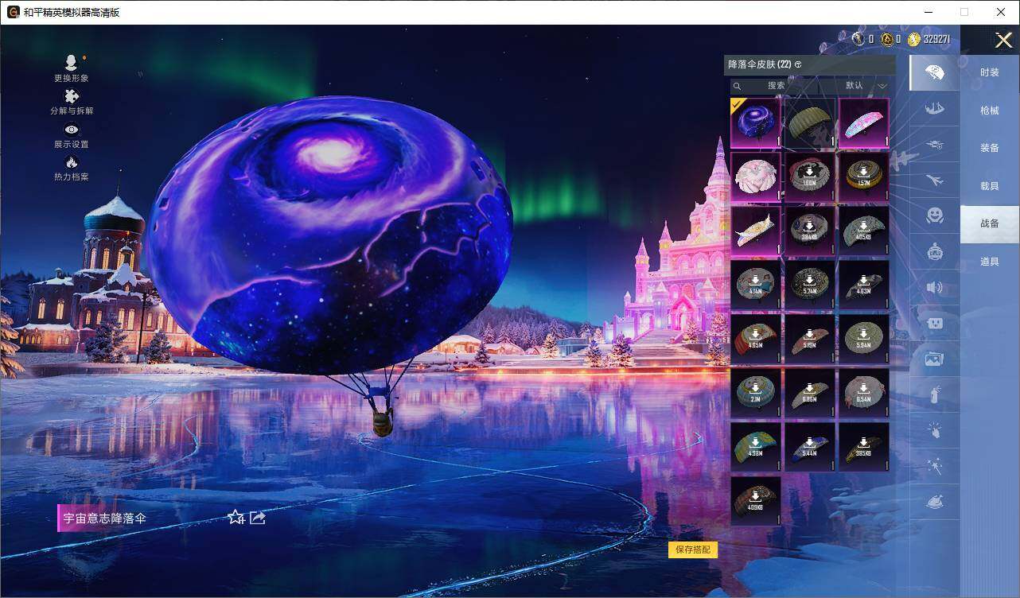The height and width of the screenshot is (598, 1020).
Task: Select the voice speaker category icon
Action: 934,287
